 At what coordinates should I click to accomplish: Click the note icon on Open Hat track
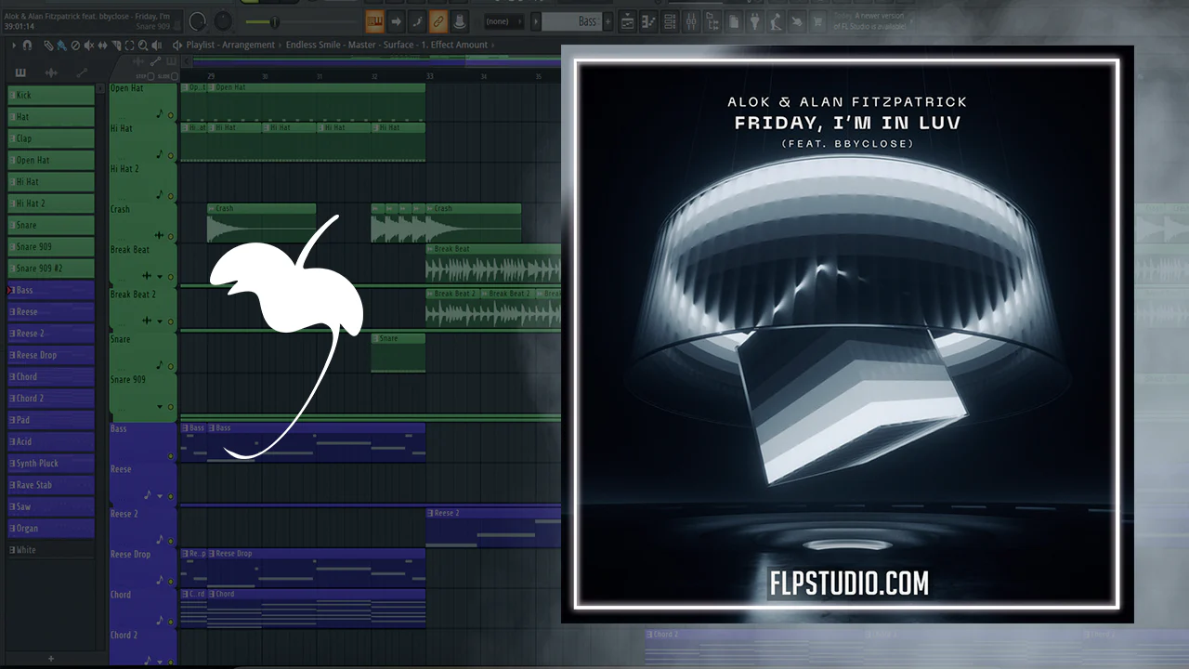160,113
